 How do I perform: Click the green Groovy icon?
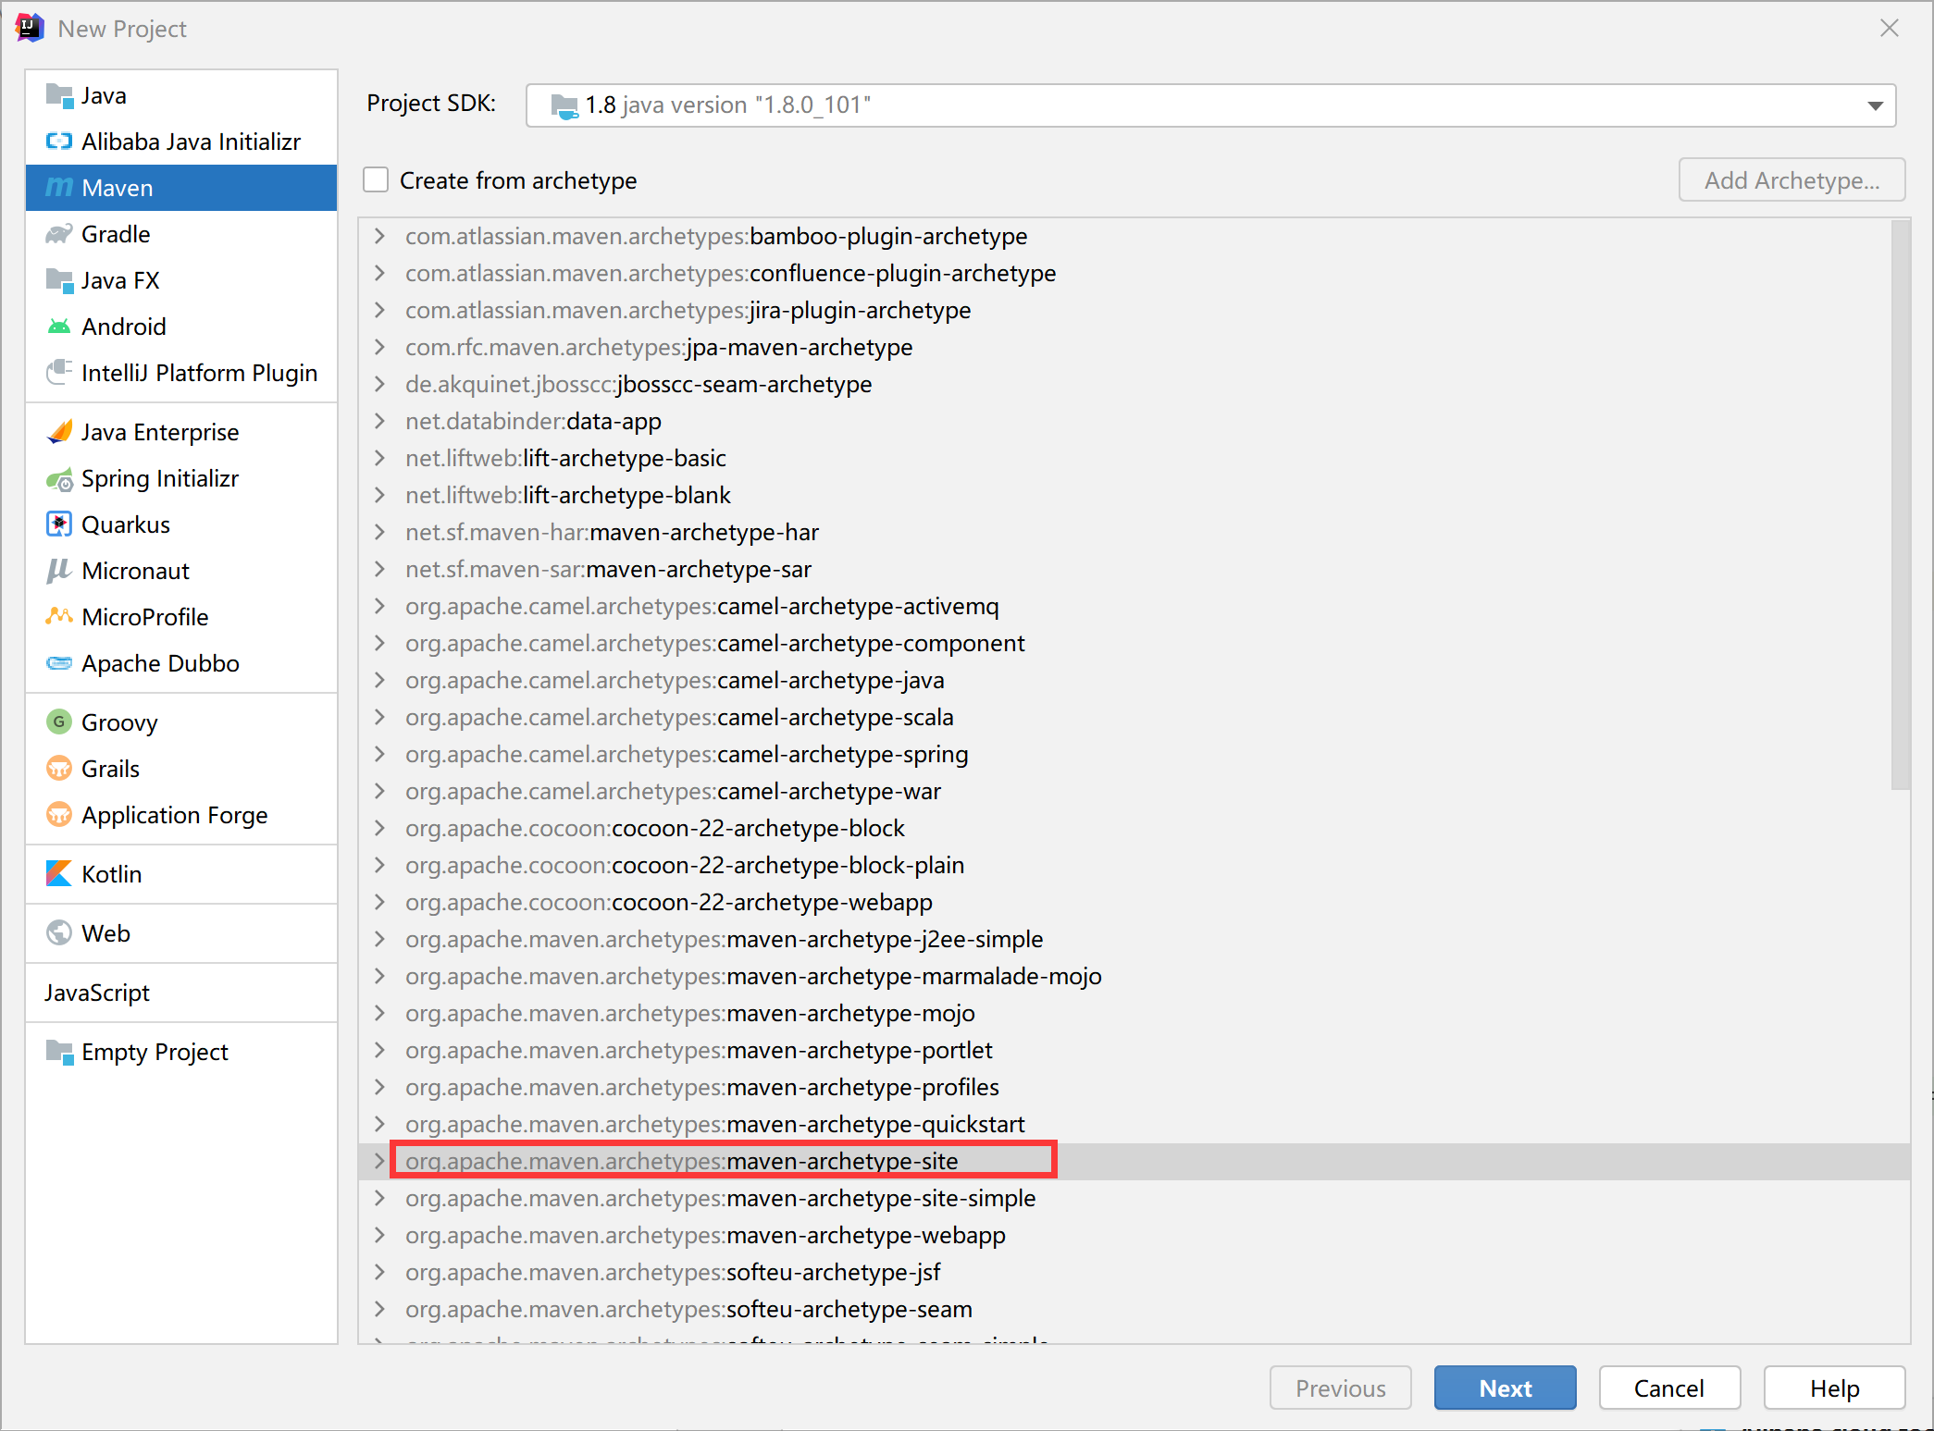(x=59, y=722)
